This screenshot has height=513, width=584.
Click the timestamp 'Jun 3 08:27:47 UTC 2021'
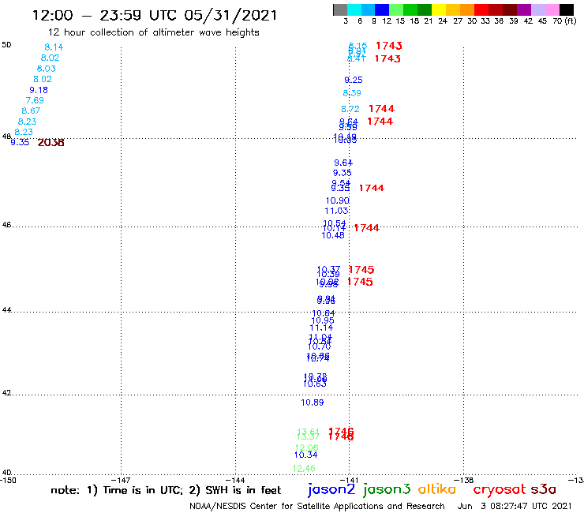[515, 506]
